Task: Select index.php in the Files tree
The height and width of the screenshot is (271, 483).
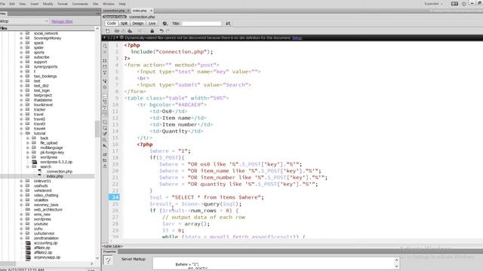Action: point(55,176)
